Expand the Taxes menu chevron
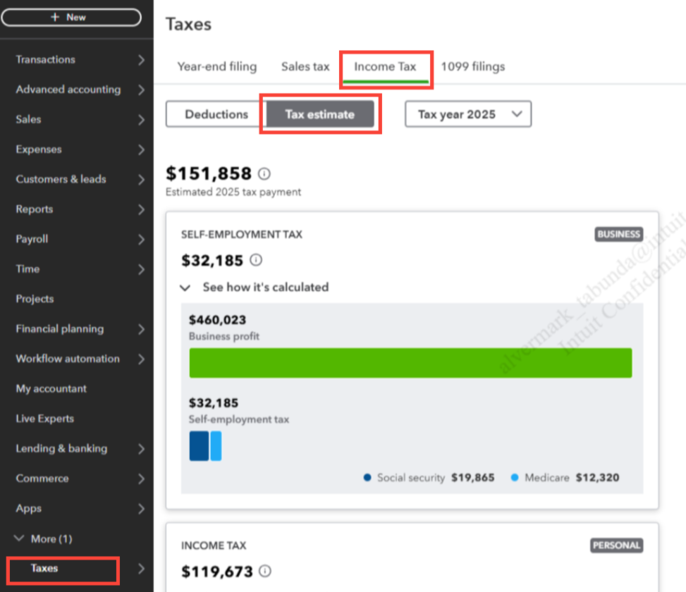 141,568
